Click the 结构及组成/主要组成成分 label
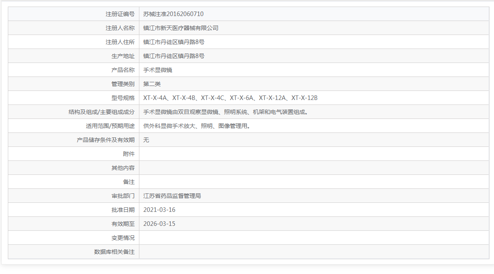 (101, 112)
